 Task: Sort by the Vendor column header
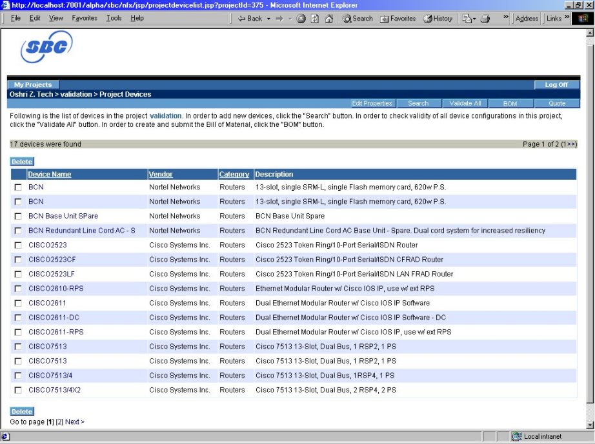tap(161, 175)
